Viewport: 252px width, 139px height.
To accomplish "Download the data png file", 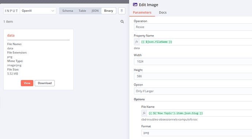I will pos(45,83).
